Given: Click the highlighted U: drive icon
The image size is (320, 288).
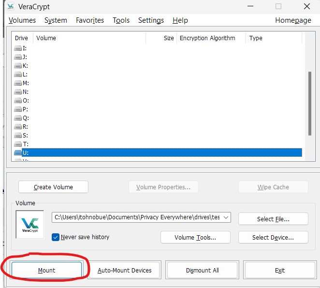Looking at the screenshot, I should (x=18, y=152).
